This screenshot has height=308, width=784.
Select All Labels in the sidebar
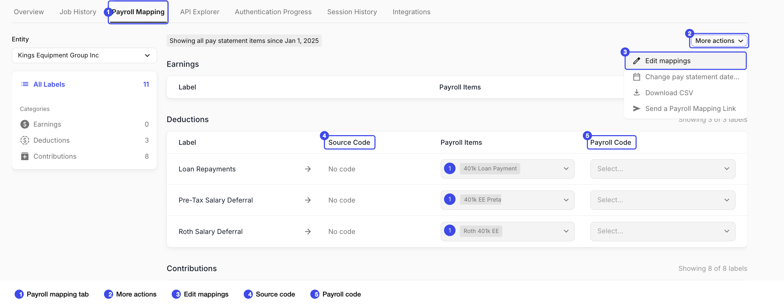(x=84, y=84)
